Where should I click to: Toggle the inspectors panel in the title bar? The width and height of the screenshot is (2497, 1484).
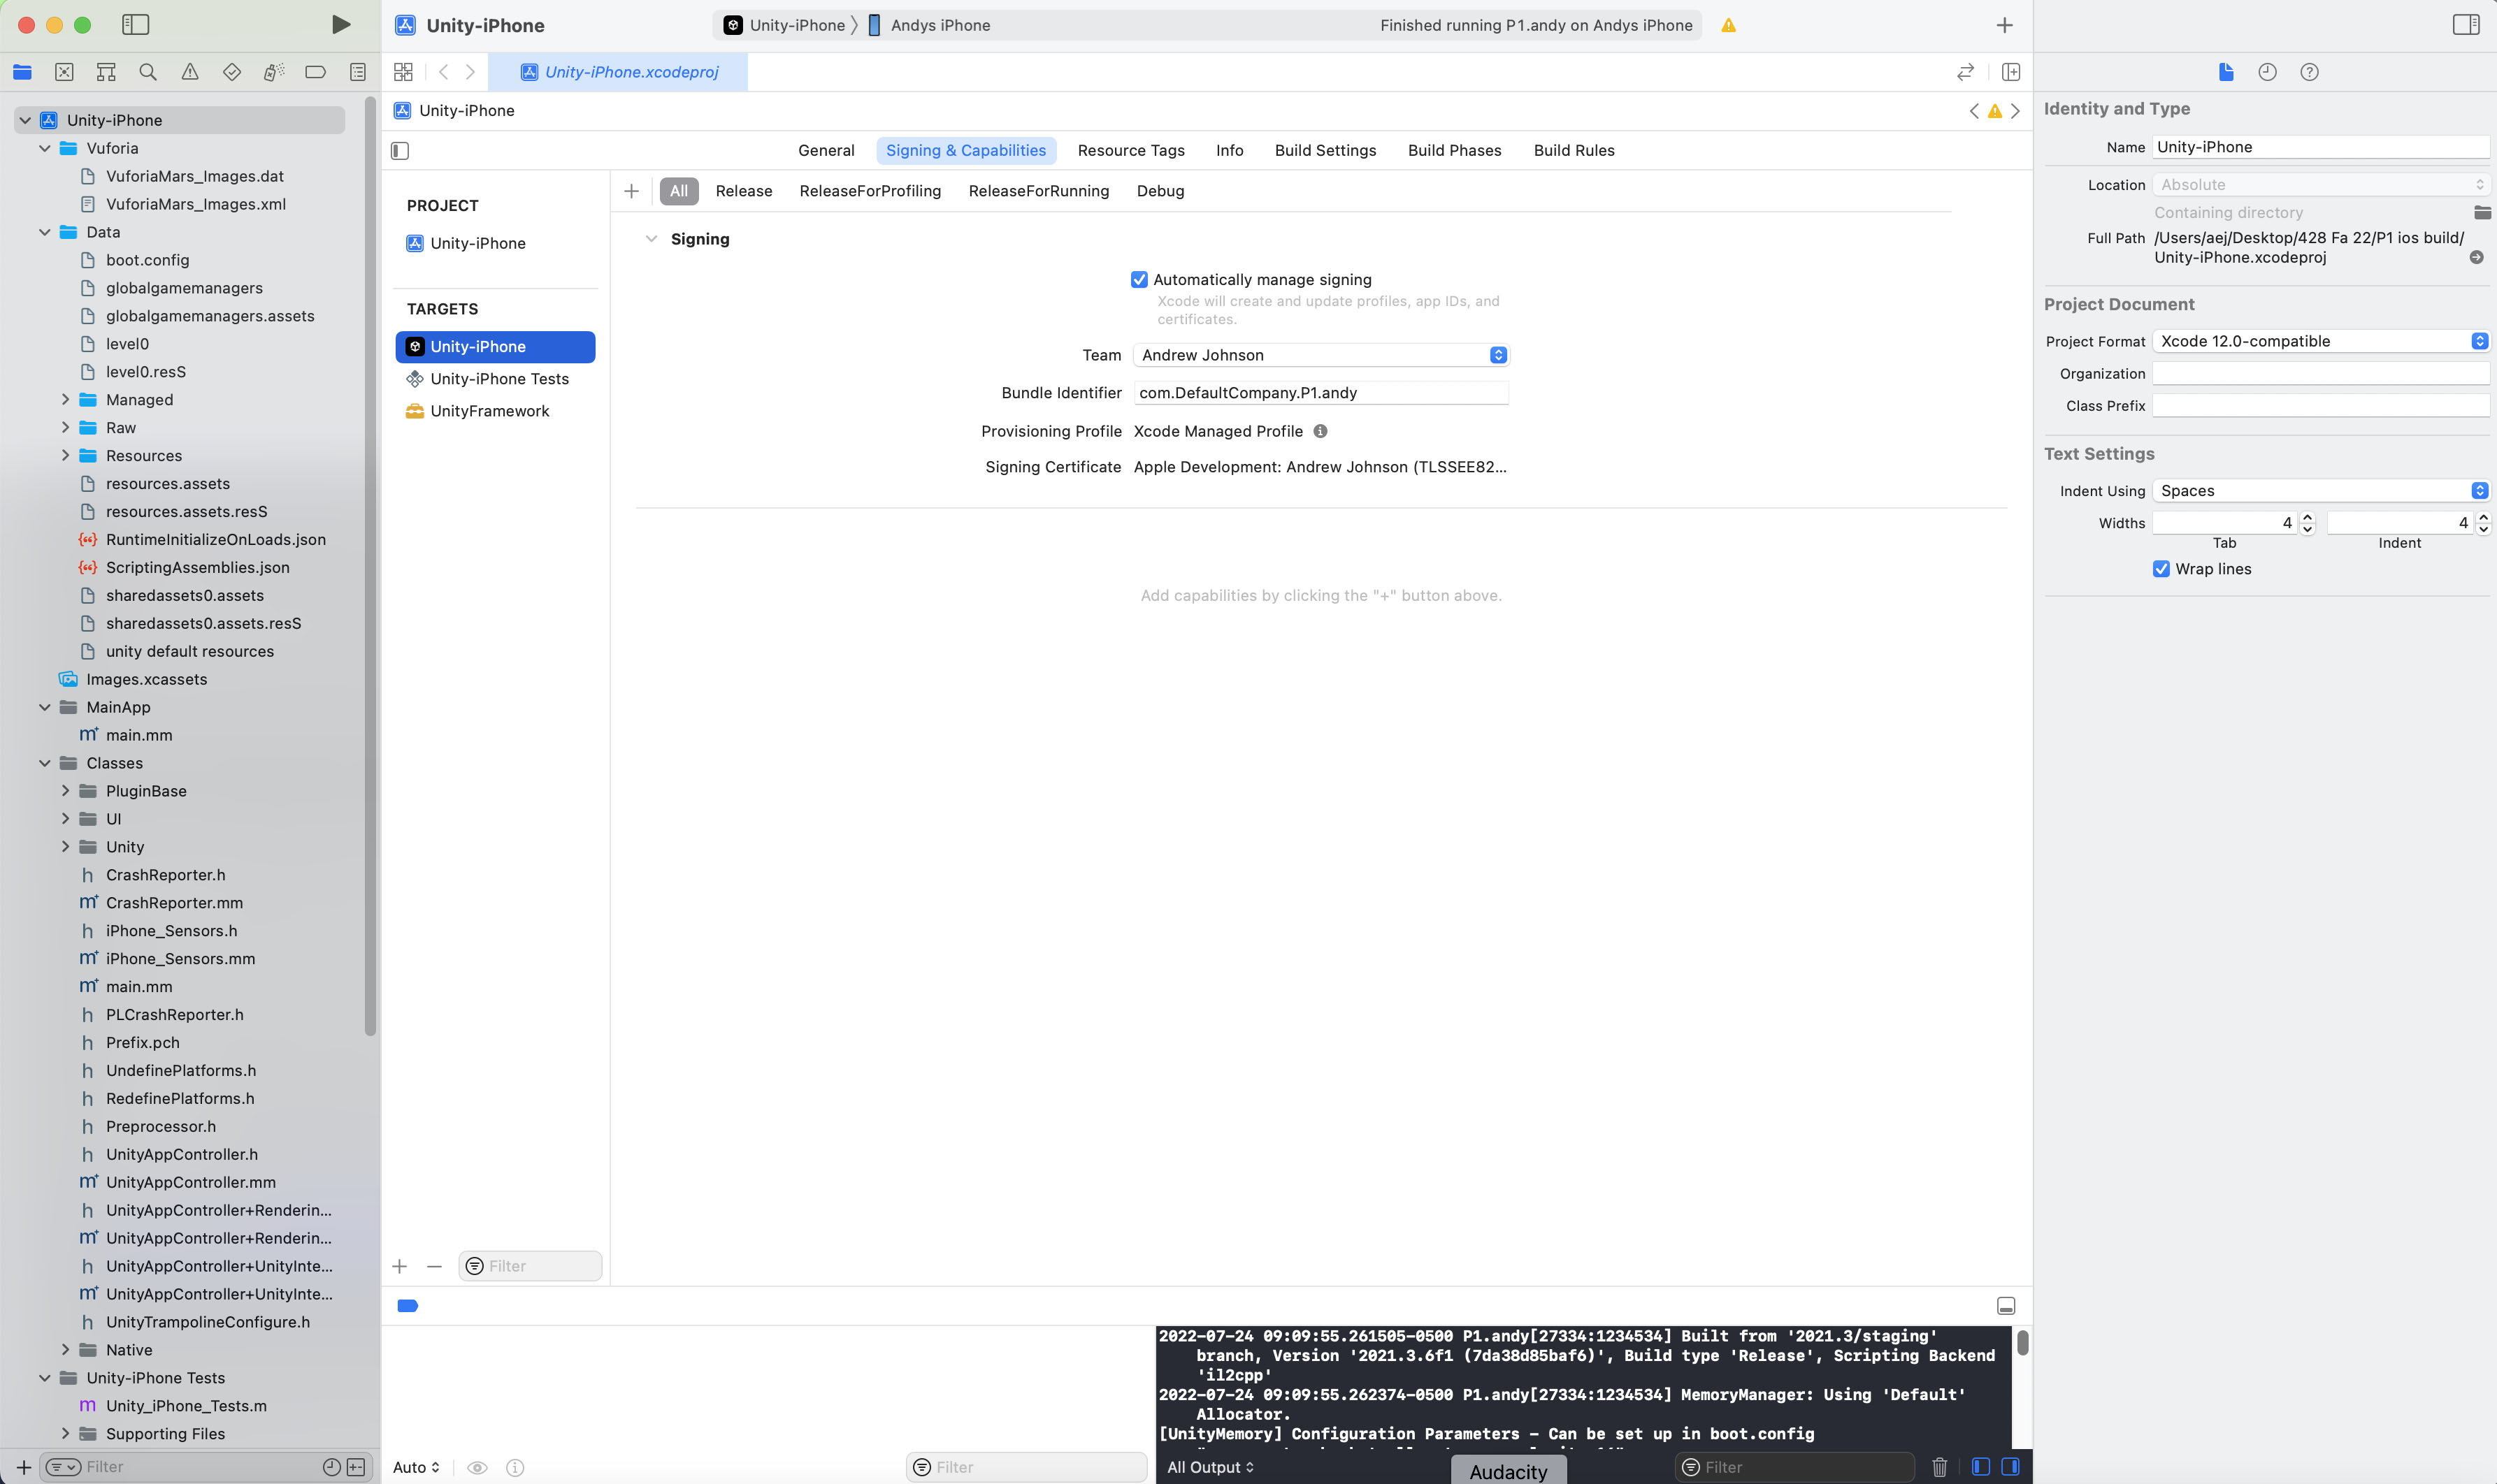coord(2466,25)
